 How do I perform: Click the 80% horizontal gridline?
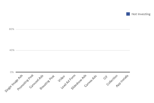click(x=73, y=29)
